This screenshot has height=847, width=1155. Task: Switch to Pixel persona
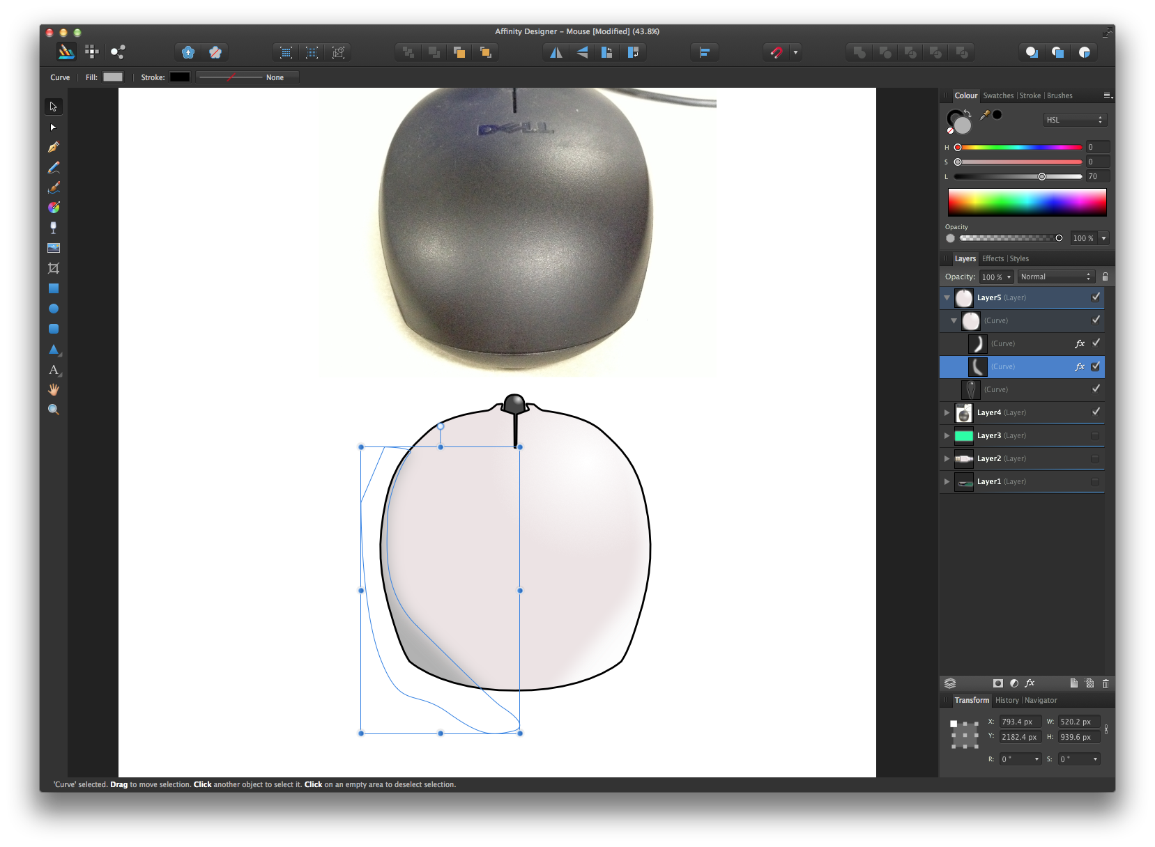92,52
